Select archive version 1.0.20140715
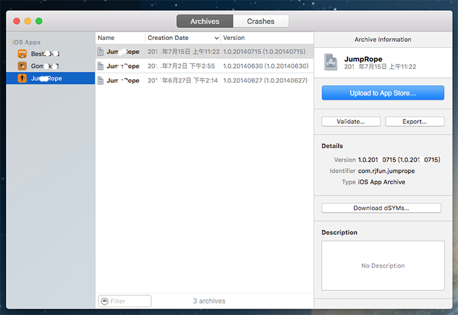Screen dimensions: 458x315 (x=265, y=51)
